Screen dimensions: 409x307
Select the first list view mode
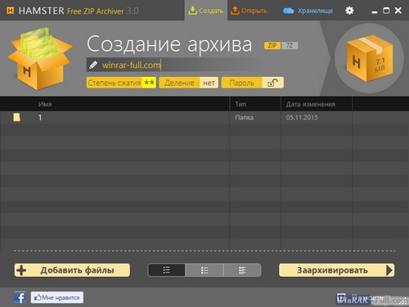(x=167, y=270)
